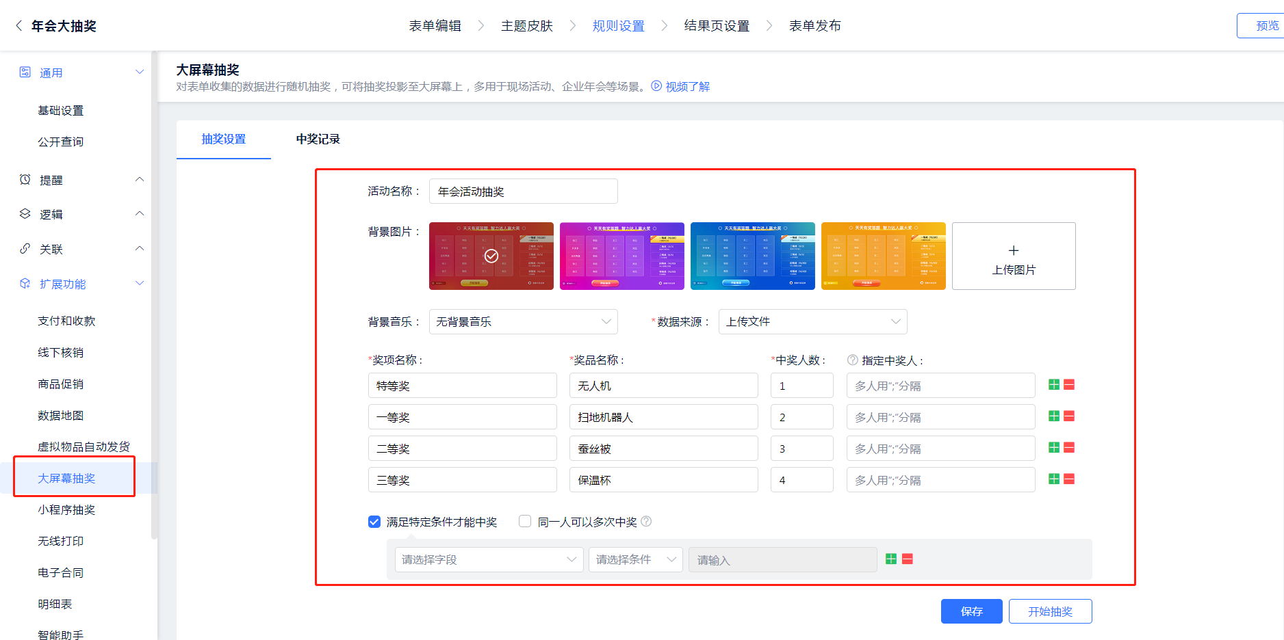Add another winning condition row
The height and width of the screenshot is (640, 1284).
891,559
